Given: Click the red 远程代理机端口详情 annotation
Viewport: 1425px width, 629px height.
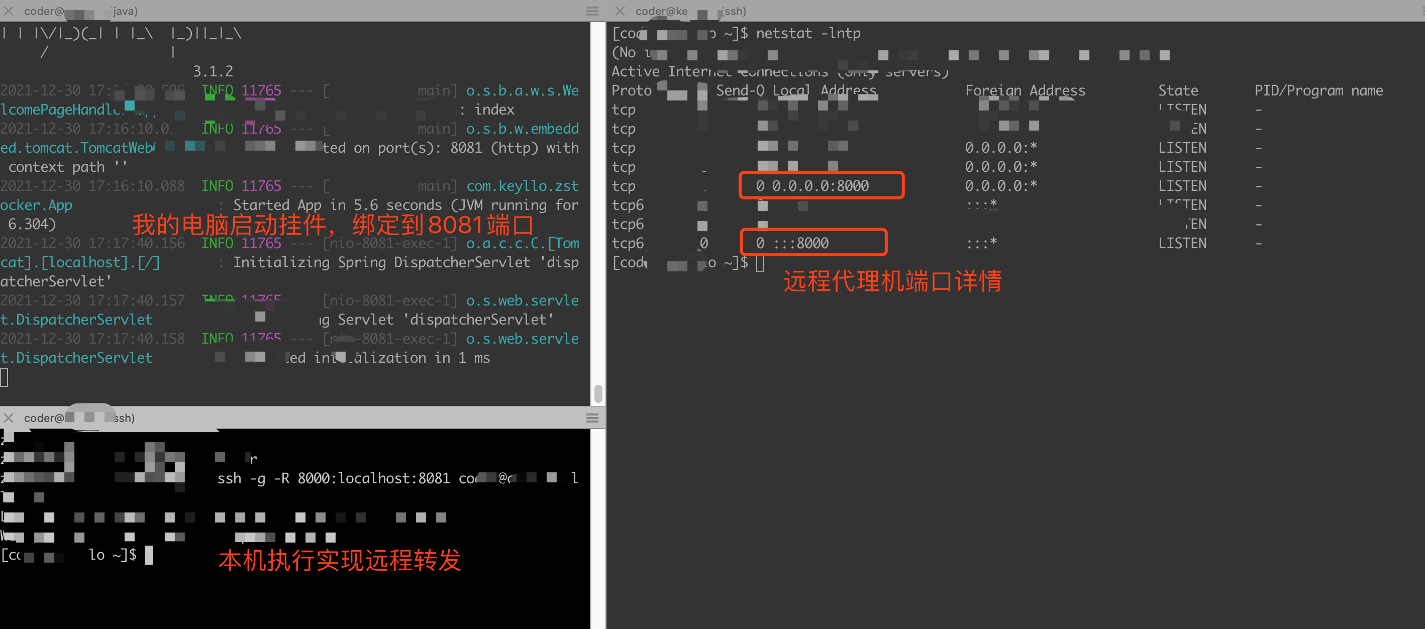Looking at the screenshot, I should (892, 281).
